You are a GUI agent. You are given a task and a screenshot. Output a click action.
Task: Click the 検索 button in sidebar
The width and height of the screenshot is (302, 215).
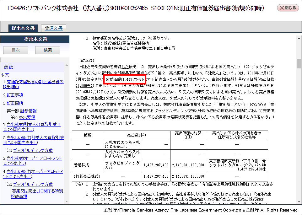[48, 50]
